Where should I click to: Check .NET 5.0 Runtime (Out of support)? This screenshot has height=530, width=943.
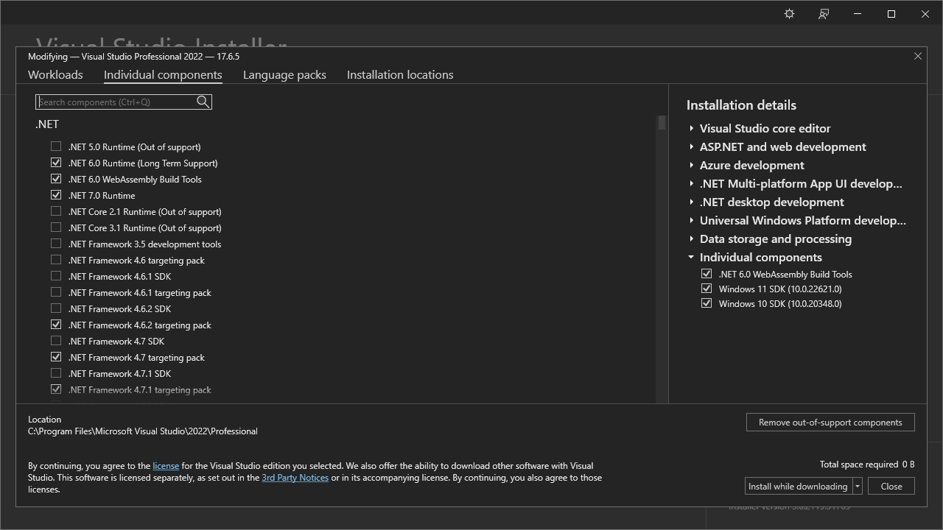tap(56, 146)
